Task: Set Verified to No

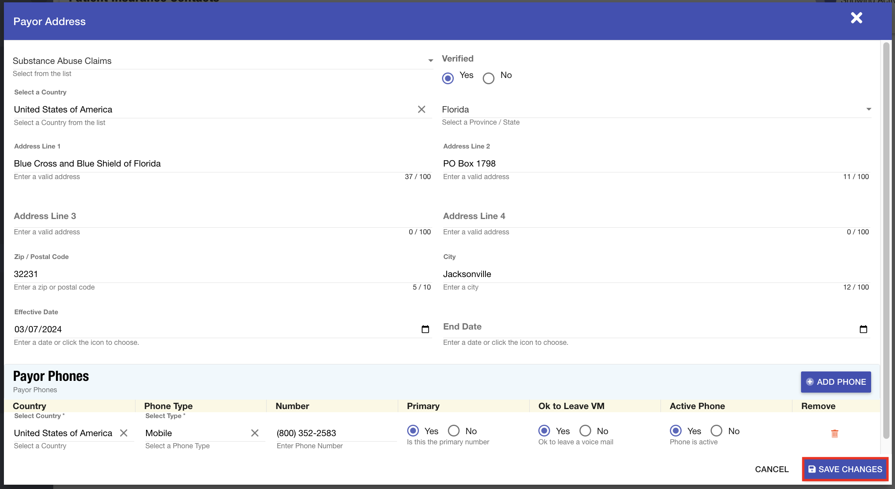Action: click(x=488, y=78)
